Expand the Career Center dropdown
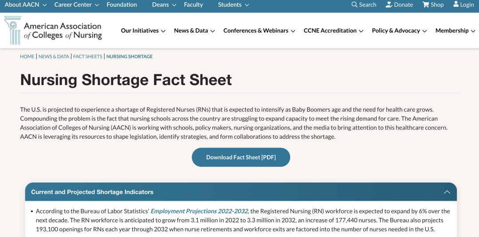Image resolution: width=479 pixels, height=237 pixels. (x=77, y=4)
